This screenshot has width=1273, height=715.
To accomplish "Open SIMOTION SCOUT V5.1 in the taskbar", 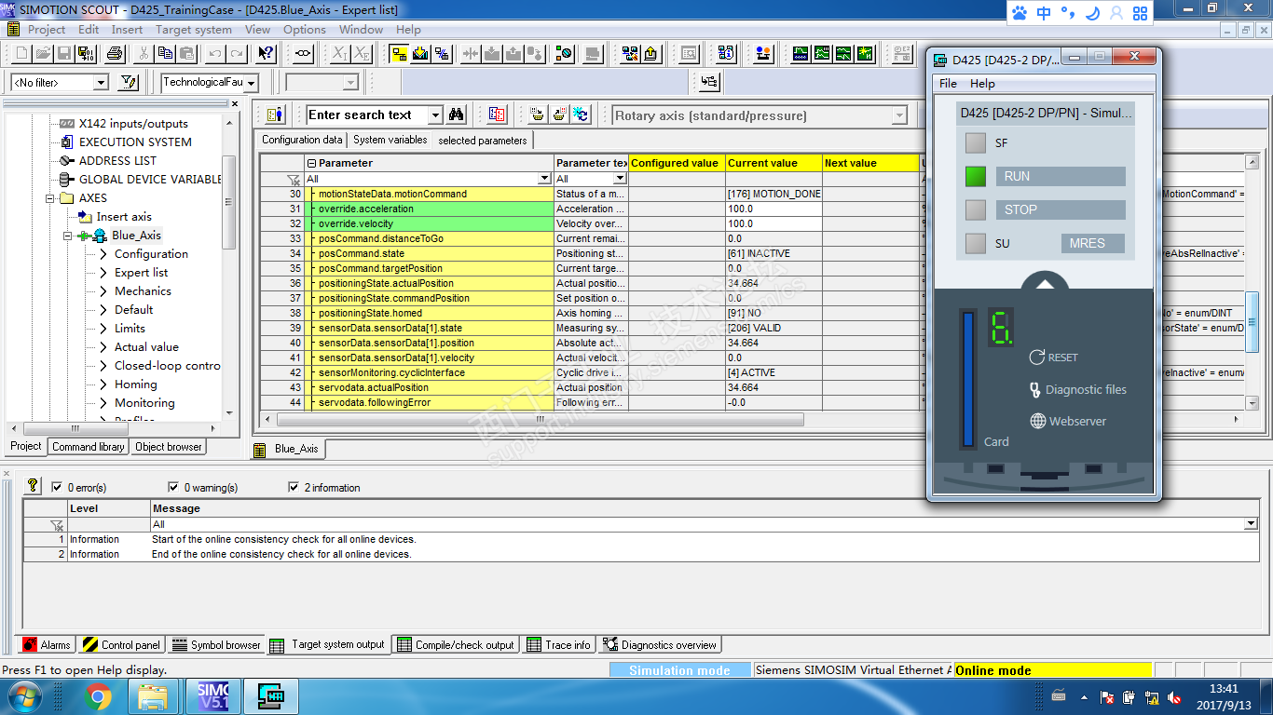I will click(x=212, y=695).
